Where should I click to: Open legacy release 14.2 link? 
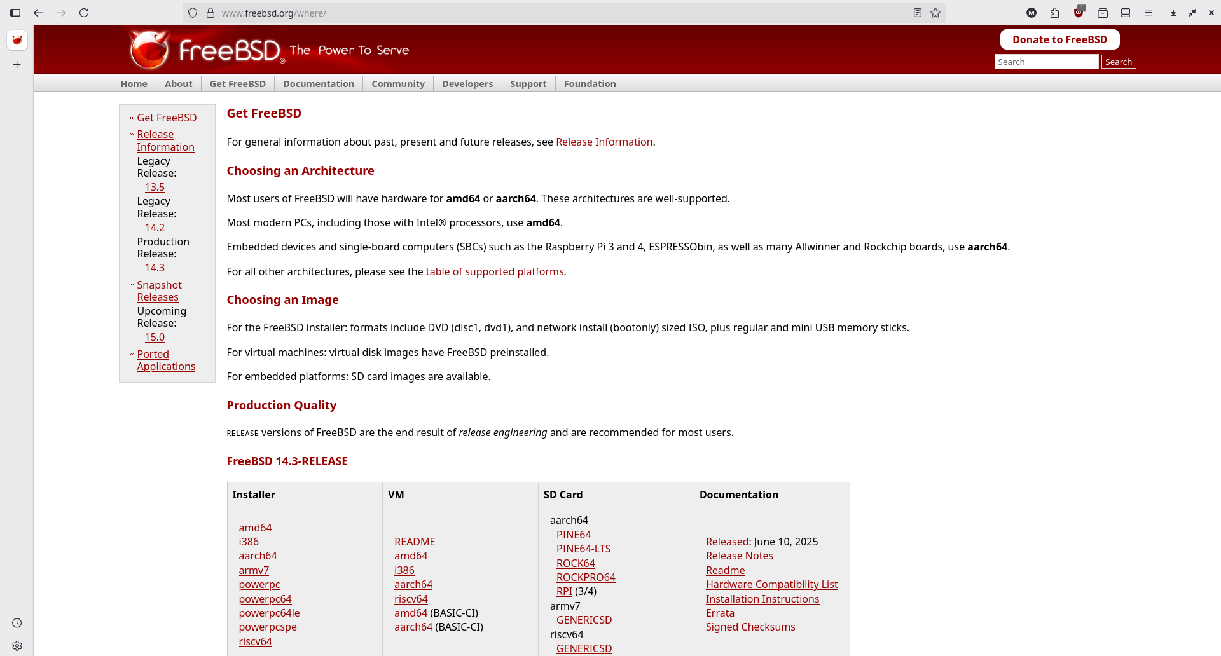tap(155, 228)
